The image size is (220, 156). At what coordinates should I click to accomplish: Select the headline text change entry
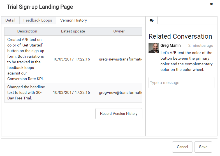(x=26, y=92)
